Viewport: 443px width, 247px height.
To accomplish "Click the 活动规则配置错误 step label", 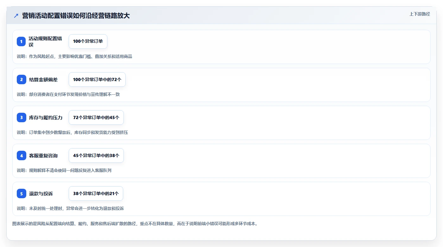I will point(45,41).
